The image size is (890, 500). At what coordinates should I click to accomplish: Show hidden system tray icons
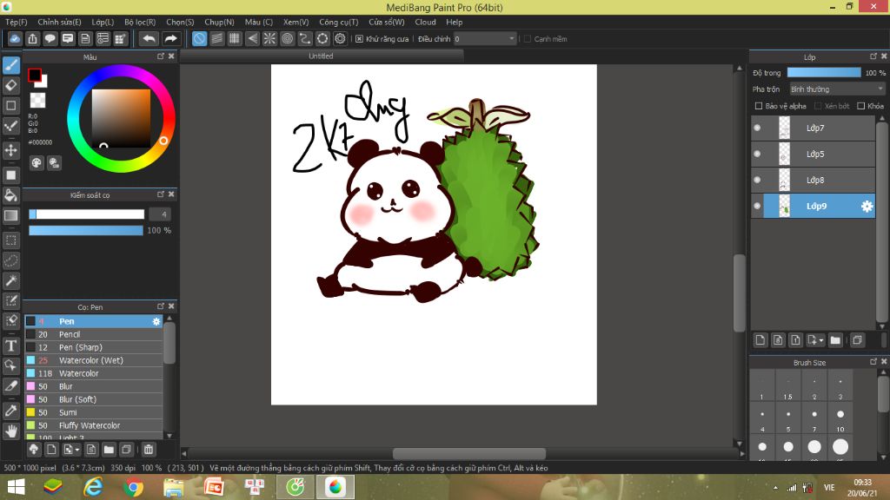click(775, 488)
